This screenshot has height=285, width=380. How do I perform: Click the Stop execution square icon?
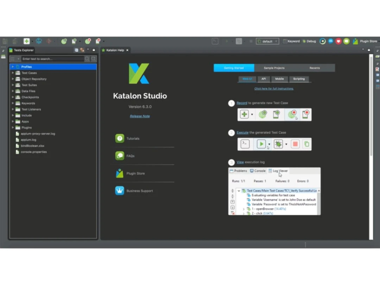251,41
